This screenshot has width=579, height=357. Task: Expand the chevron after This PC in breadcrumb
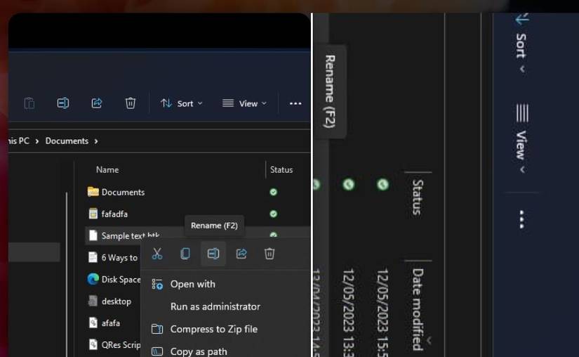37,141
